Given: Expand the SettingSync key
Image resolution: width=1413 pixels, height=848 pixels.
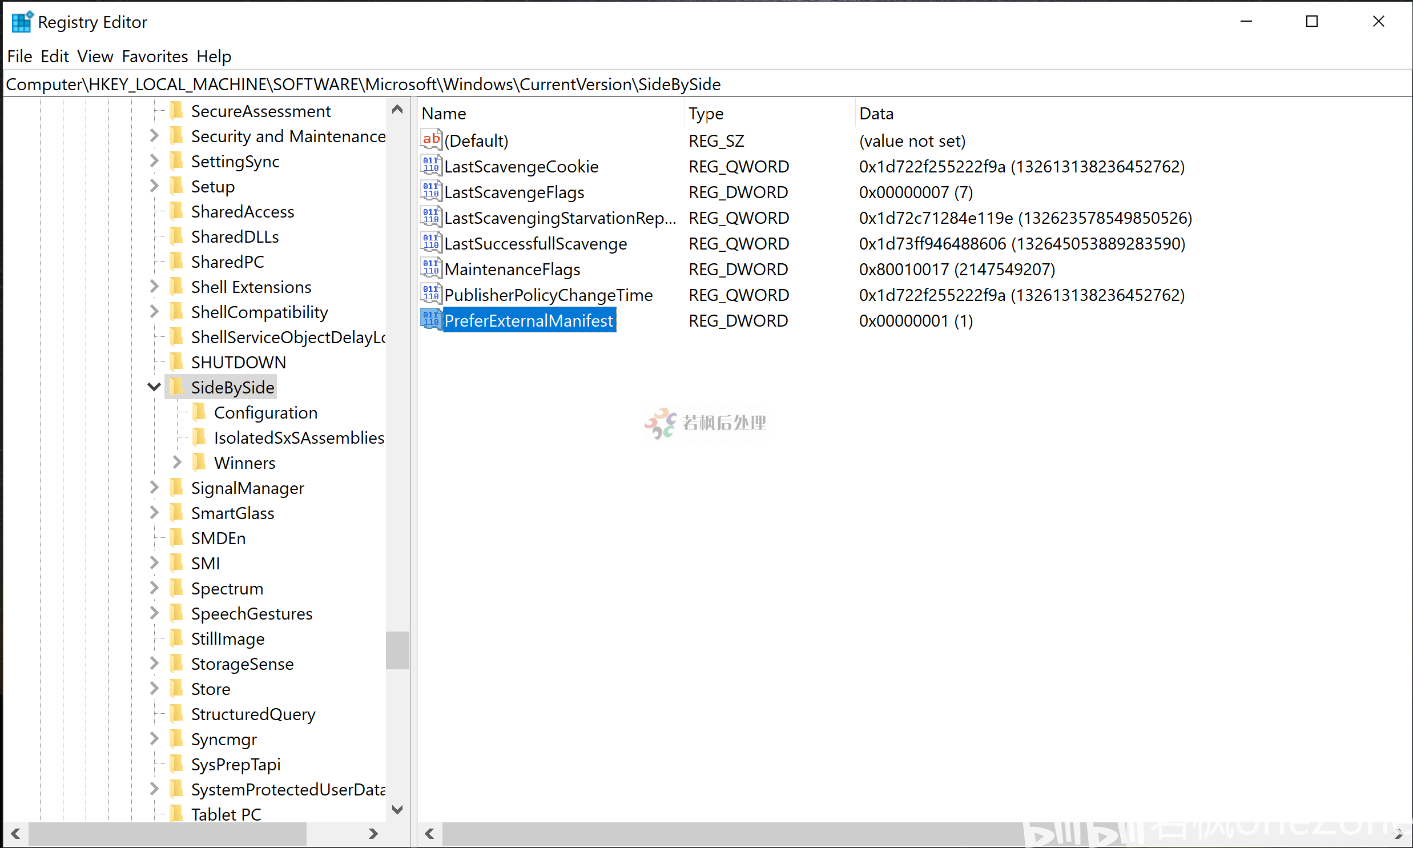Looking at the screenshot, I should [154, 160].
